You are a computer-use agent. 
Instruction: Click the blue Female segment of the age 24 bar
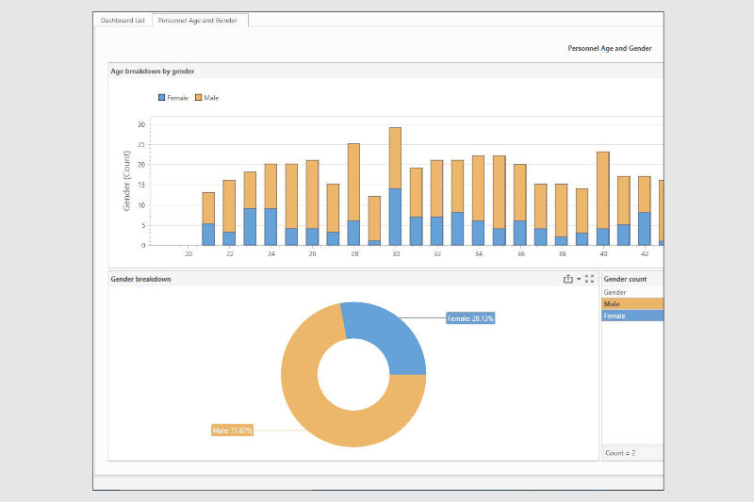coord(270,227)
